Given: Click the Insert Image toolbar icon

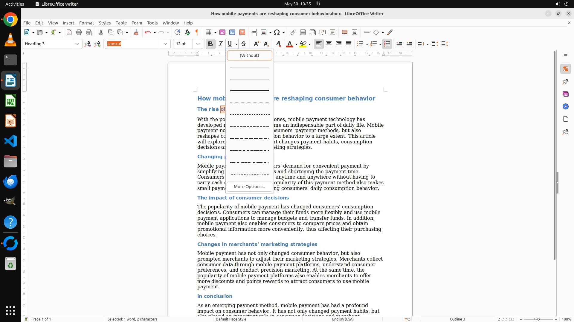Looking at the screenshot, I should pos(222,32).
